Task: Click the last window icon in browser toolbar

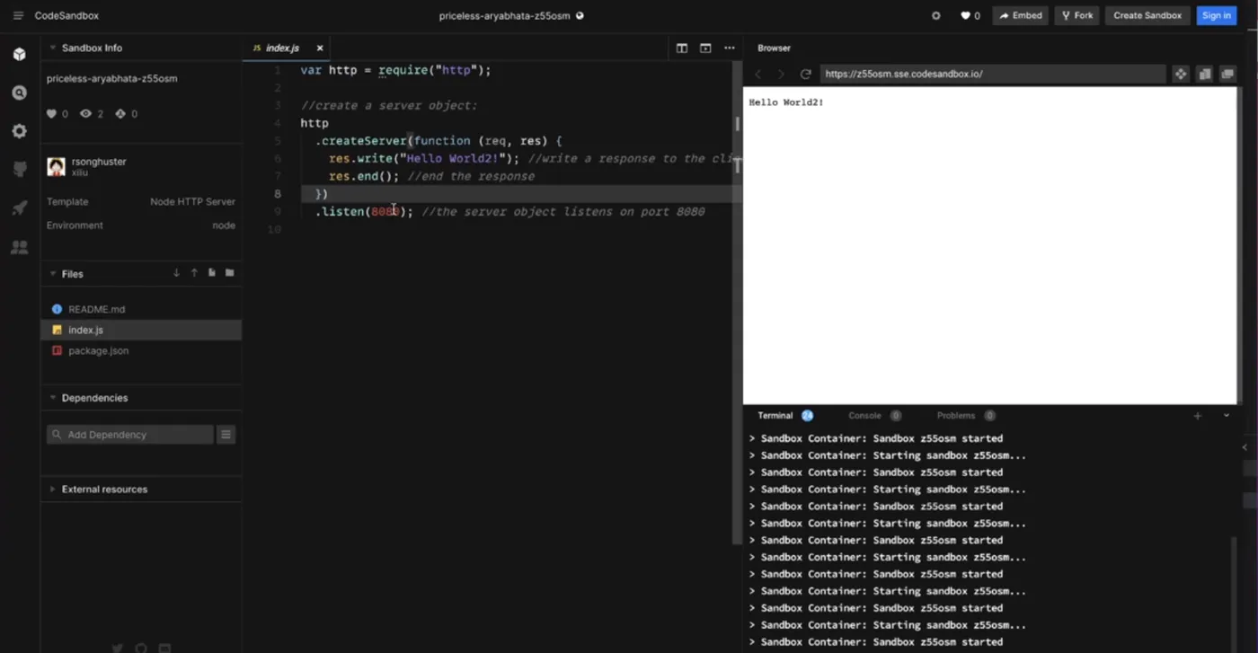Action: [1227, 74]
